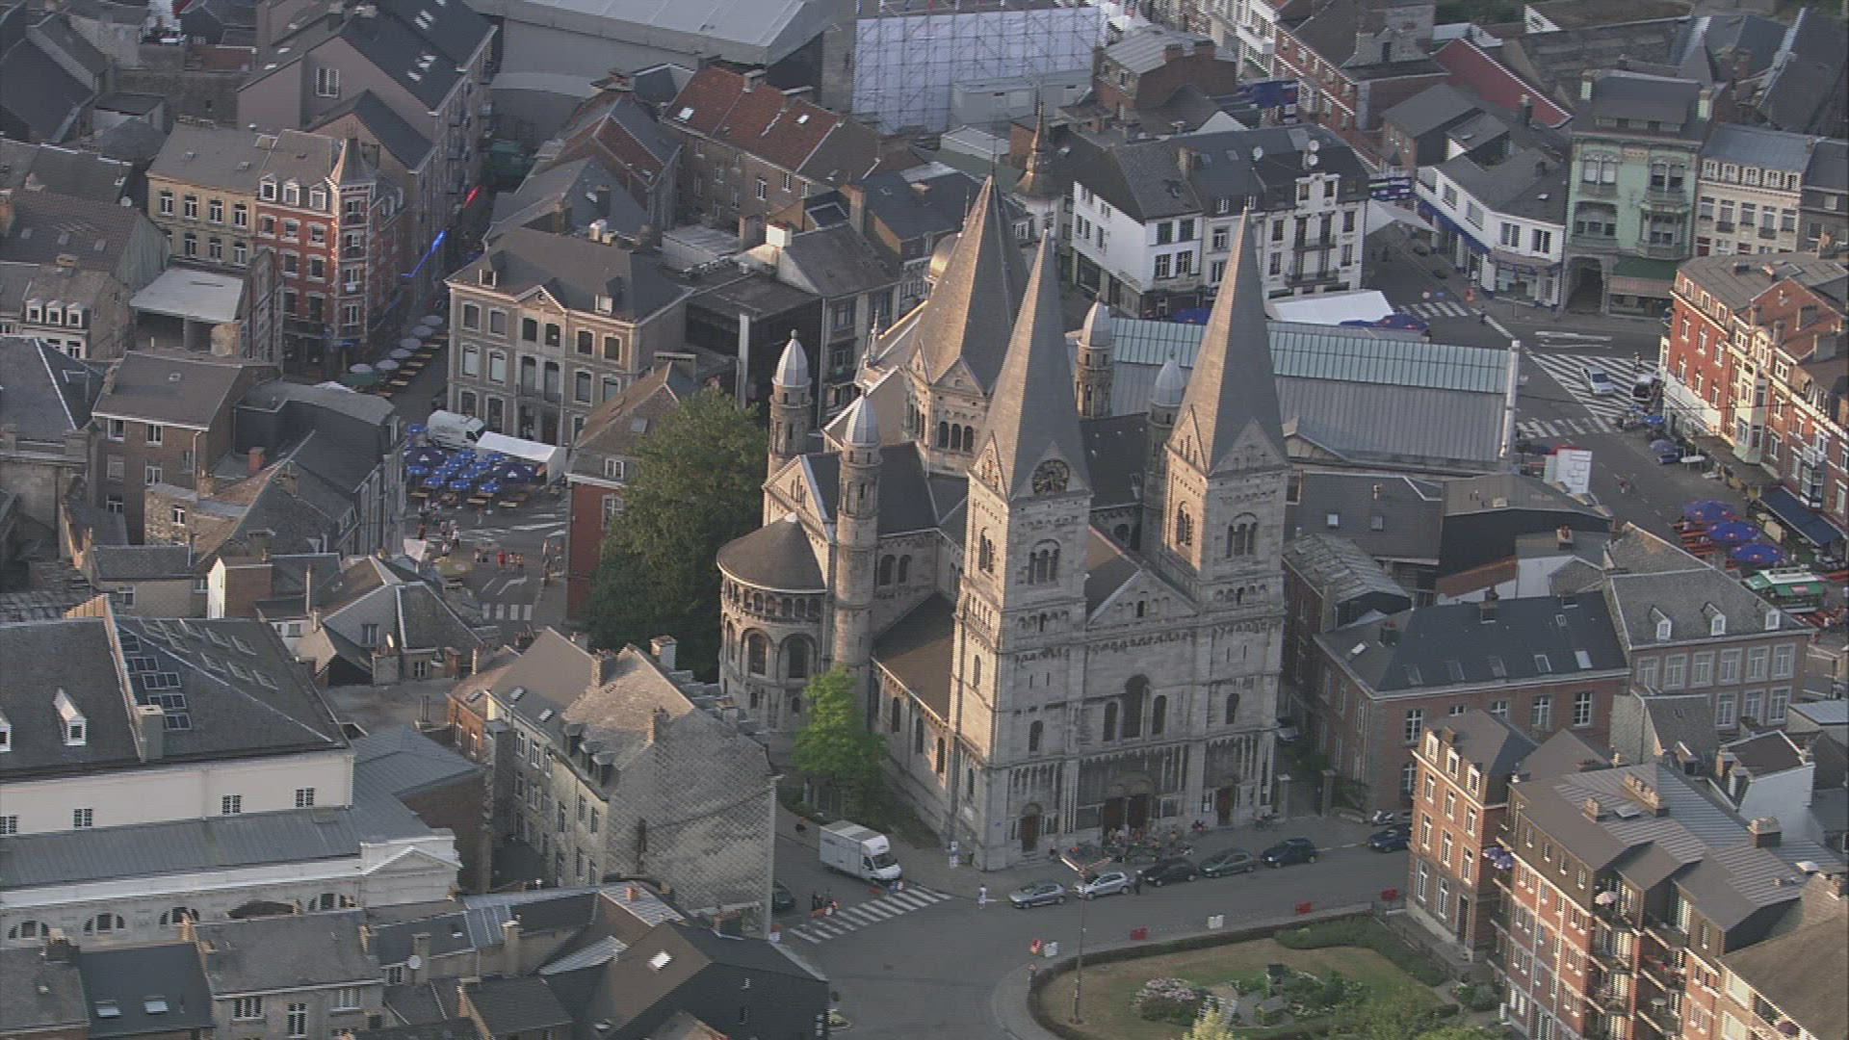Click the clock face on the church tower

click(1050, 476)
